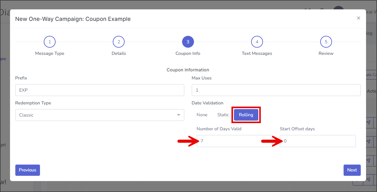
Task: Select Static date validation
Action: pos(223,115)
